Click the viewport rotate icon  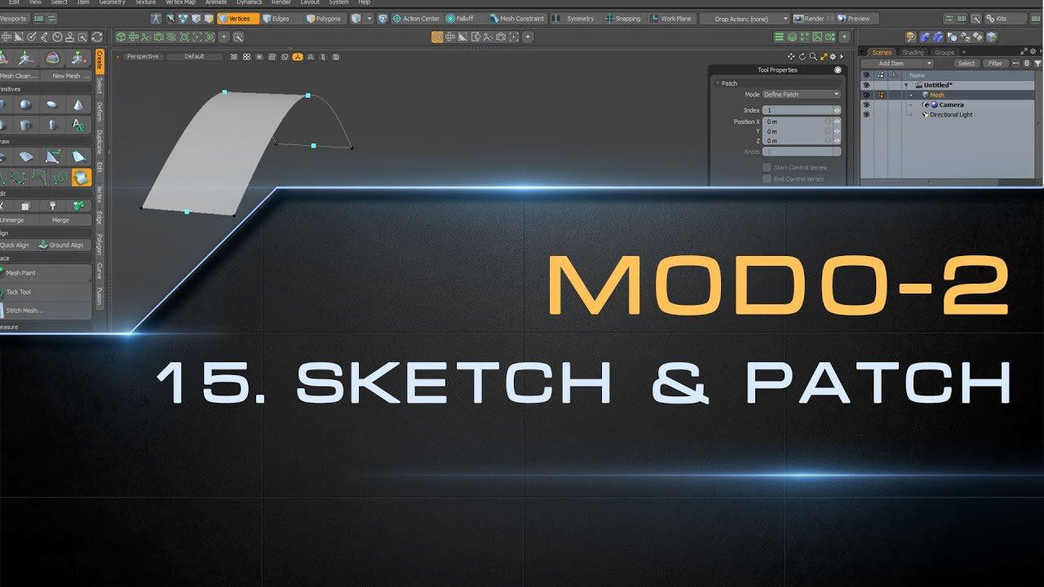click(802, 56)
